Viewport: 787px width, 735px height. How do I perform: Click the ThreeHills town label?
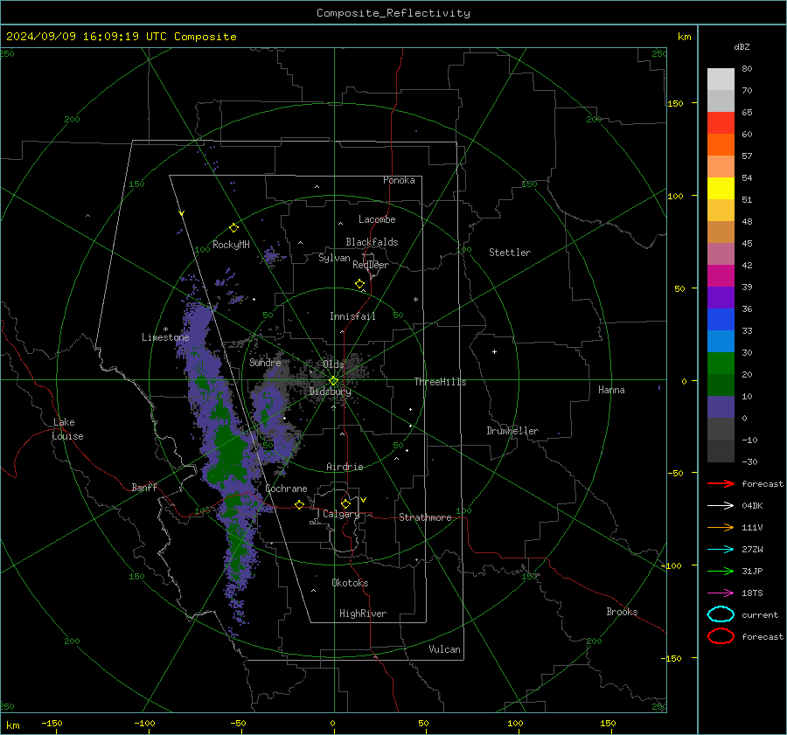tap(440, 382)
